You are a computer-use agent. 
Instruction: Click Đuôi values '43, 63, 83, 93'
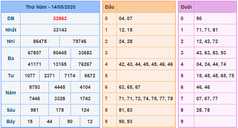tap(211, 53)
